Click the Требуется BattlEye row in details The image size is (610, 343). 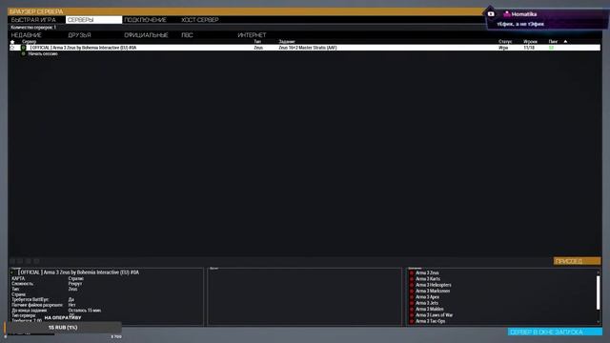pyautogui.click(x=43, y=300)
